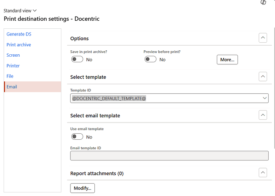Click the Copilot icon at top right
Screen dimensions: 275x196
click(263, 2)
